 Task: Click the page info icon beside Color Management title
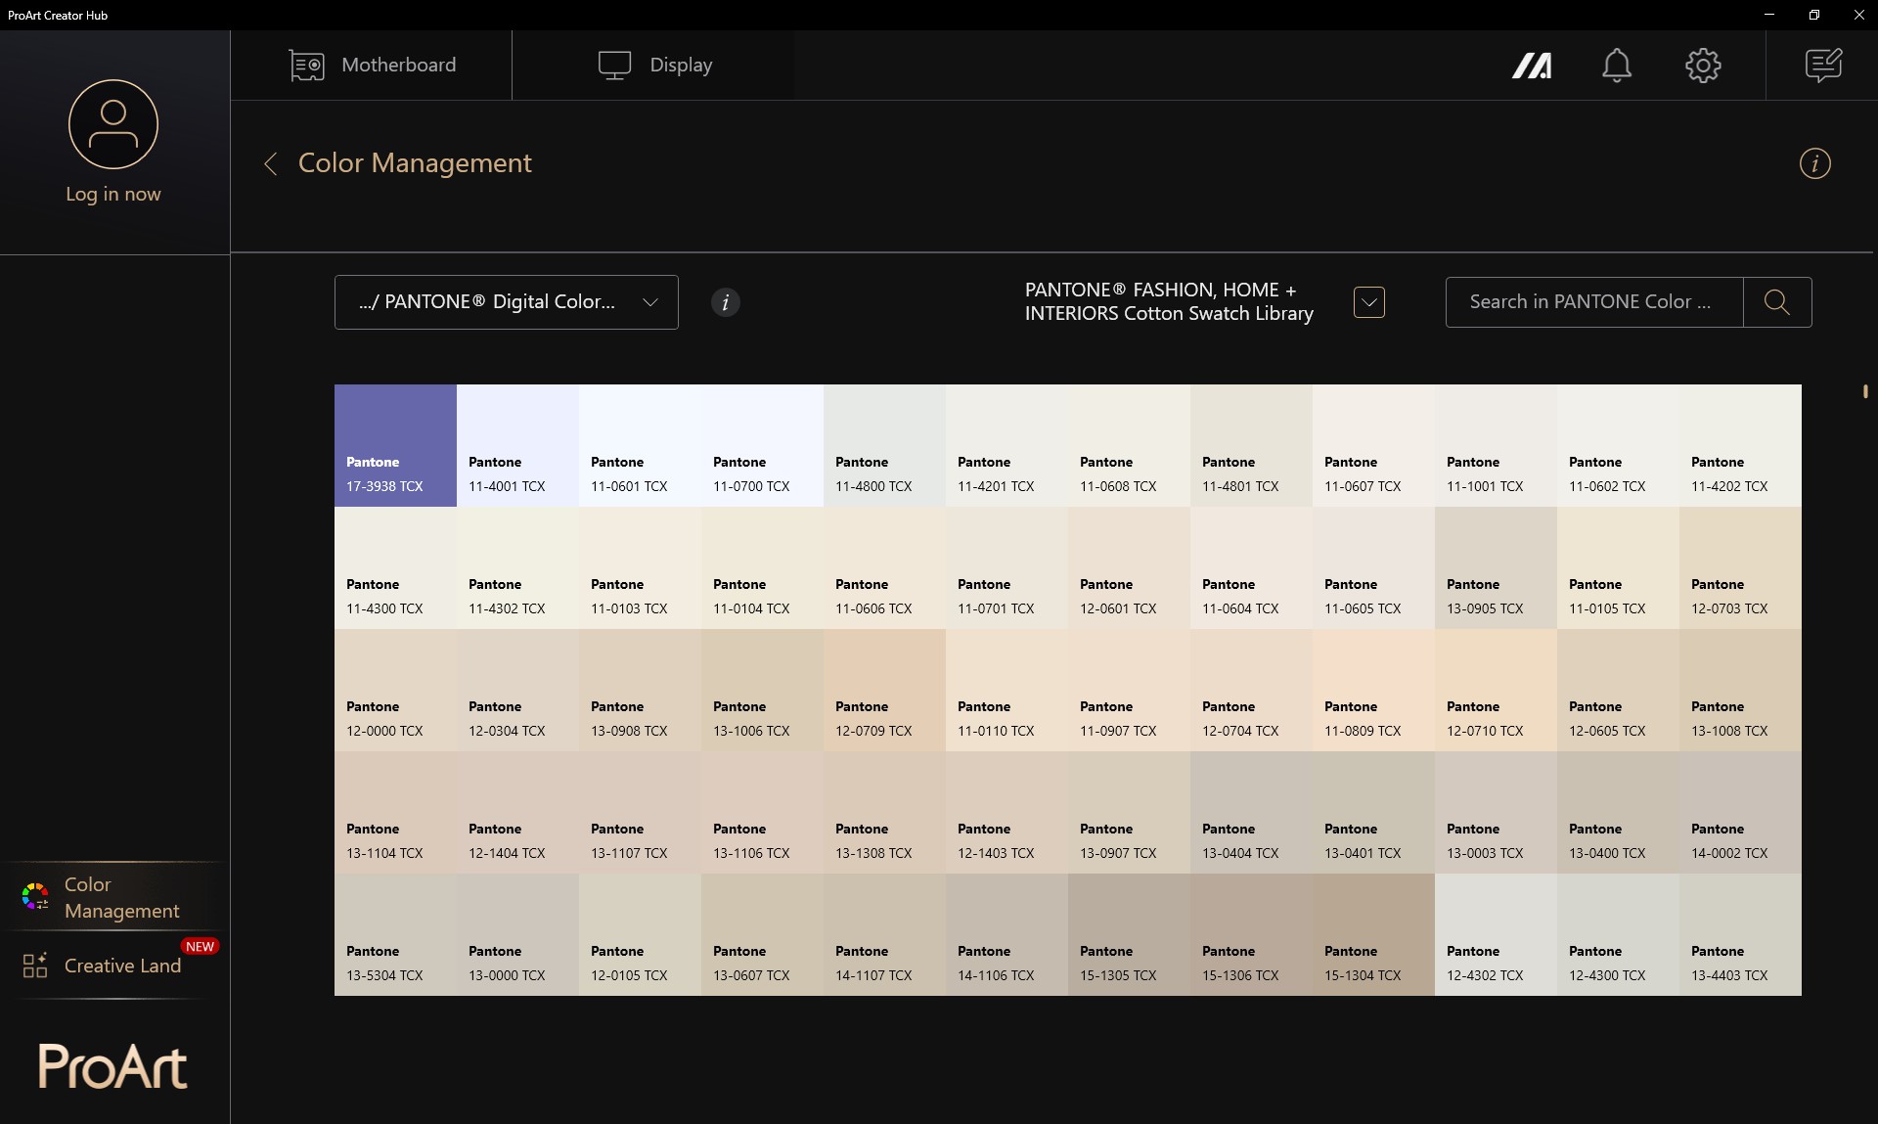point(1814,163)
